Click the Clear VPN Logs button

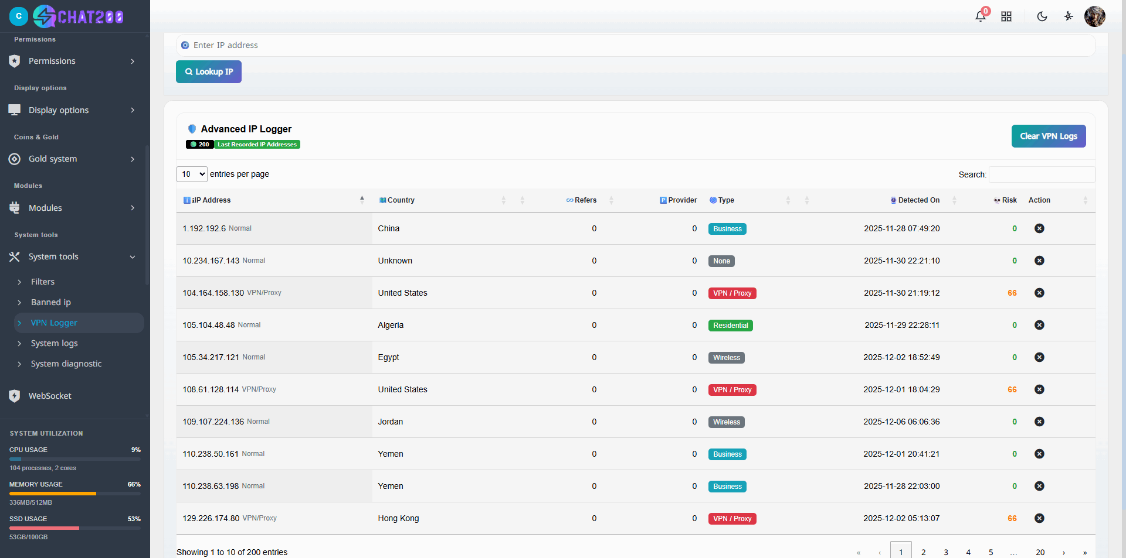click(1049, 136)
